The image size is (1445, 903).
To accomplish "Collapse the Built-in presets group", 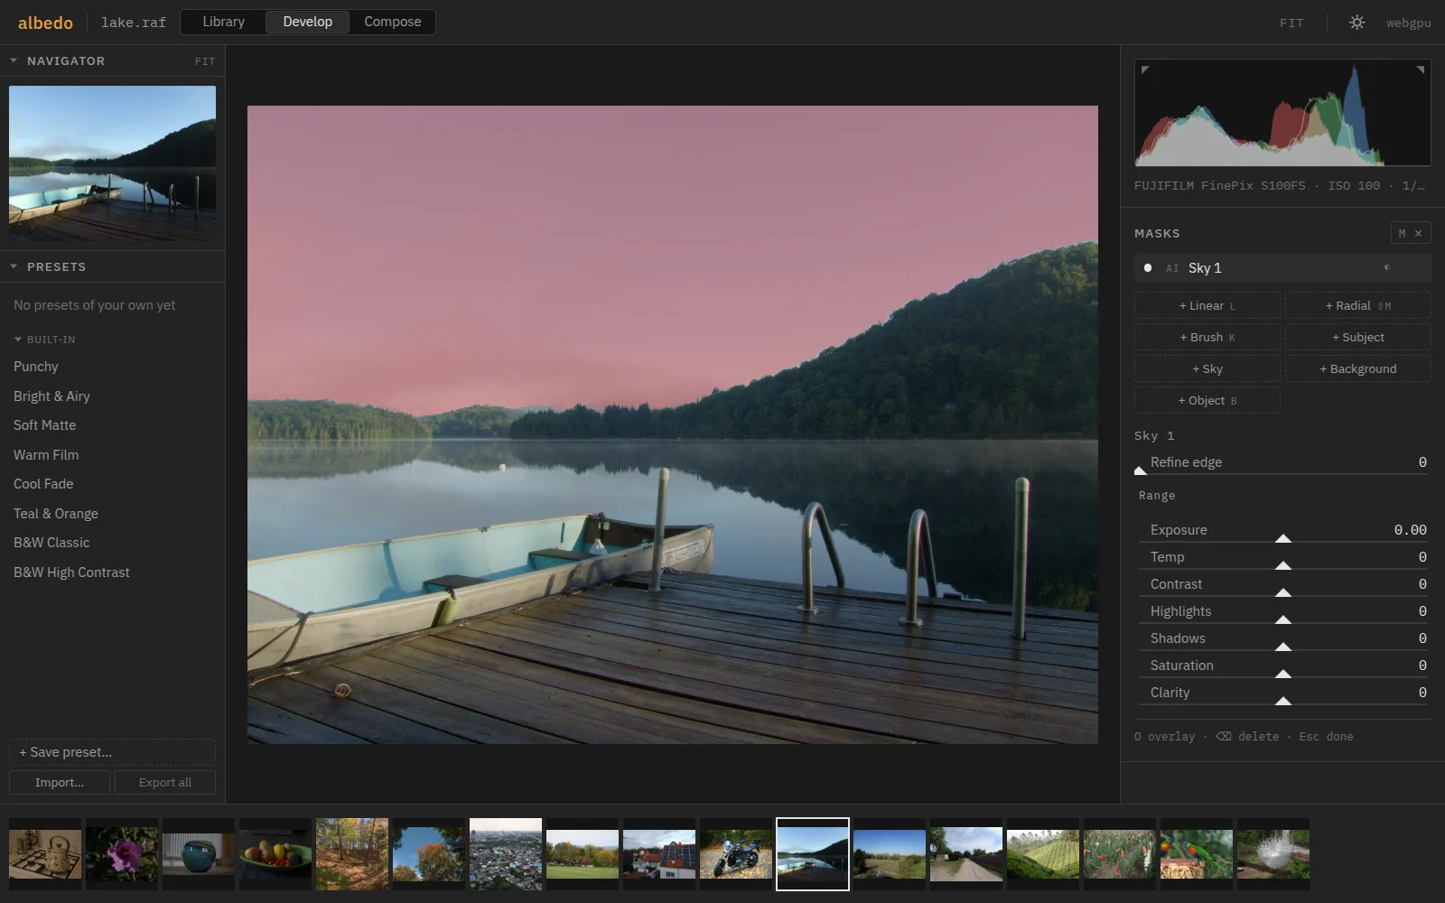I will click(18, 340).
